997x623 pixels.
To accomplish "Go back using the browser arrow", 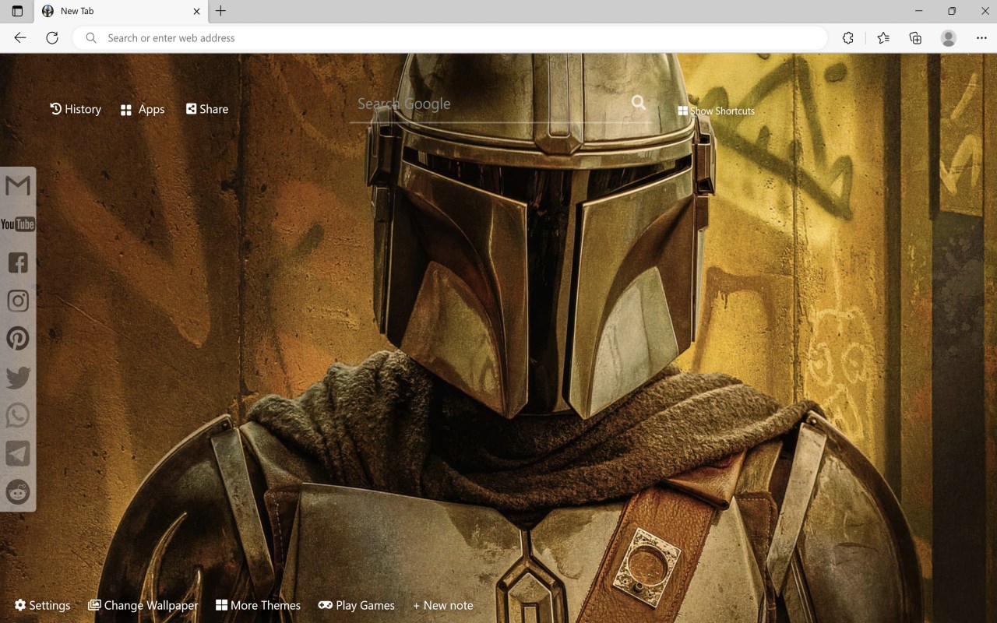I will [20, 37].
